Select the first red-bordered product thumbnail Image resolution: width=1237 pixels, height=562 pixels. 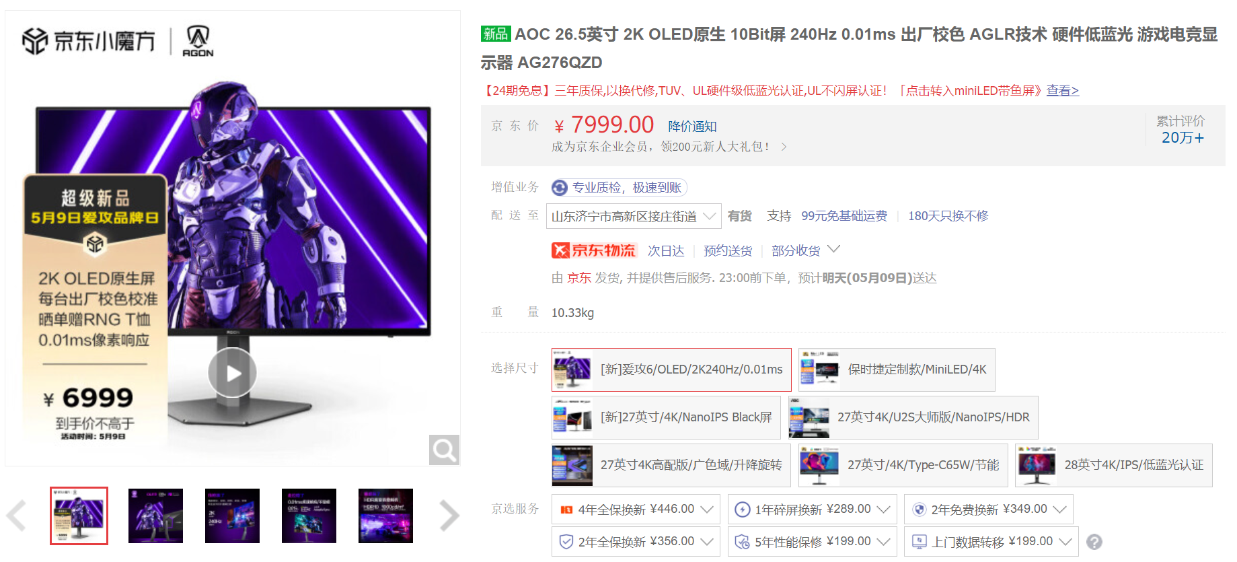click(79, 516)
